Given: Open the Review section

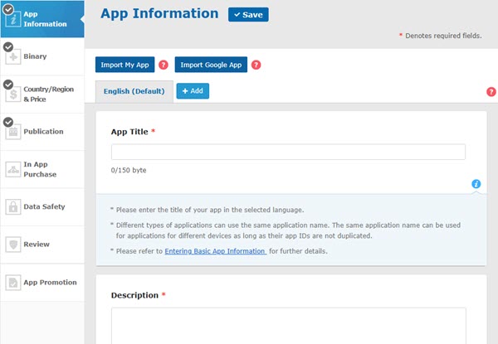Looking at the screenshot, I should tap(42, 245).
